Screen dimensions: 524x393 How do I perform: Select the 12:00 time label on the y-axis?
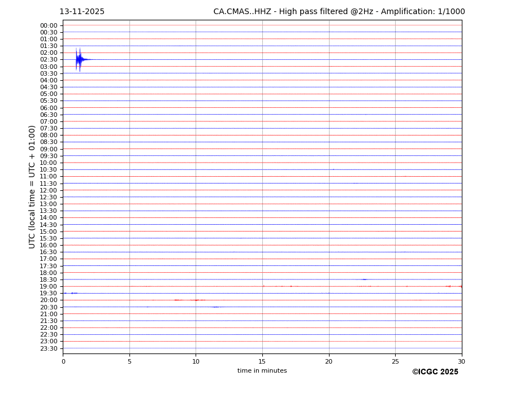click(x=49, y=190)
